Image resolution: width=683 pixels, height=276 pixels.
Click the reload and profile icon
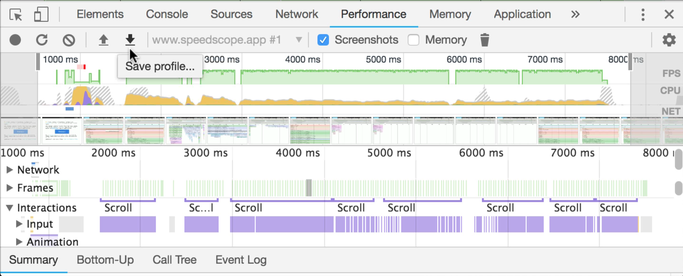point(42,40)
